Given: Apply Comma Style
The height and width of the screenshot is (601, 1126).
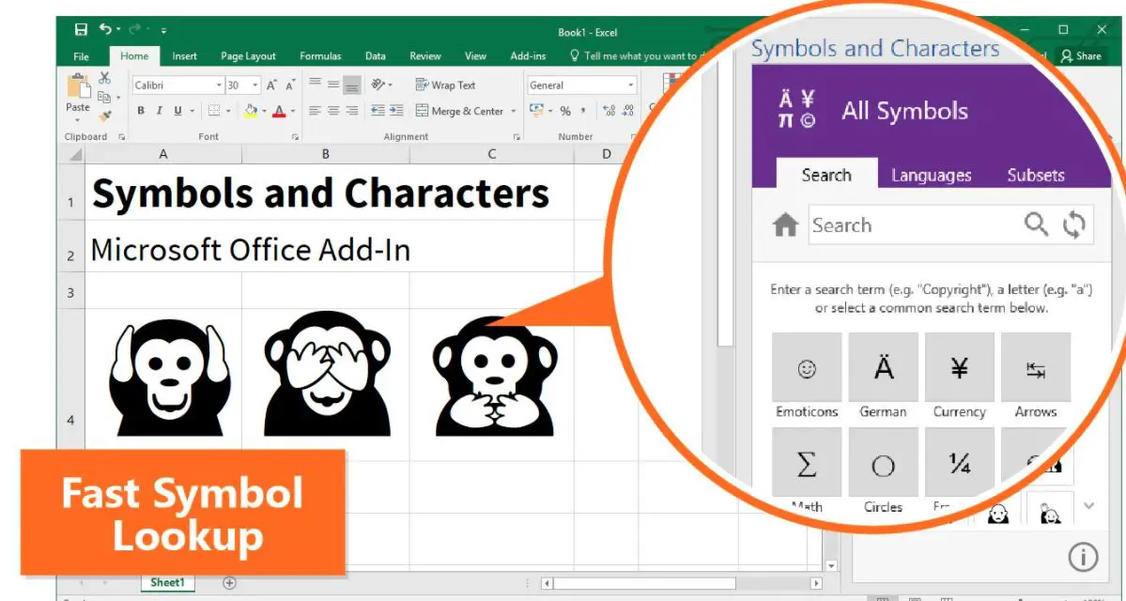Looking at the screenshot, I should 583,111.
